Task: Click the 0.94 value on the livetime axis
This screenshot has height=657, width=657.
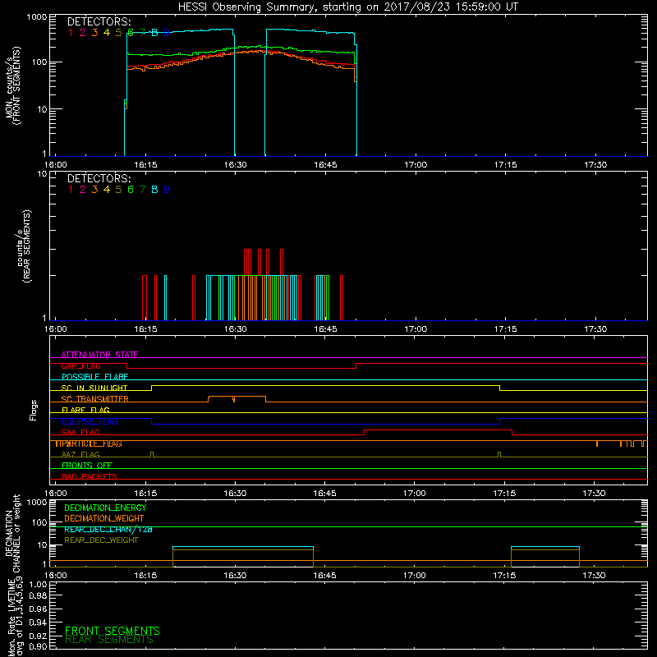Action: tap(38, 623)
